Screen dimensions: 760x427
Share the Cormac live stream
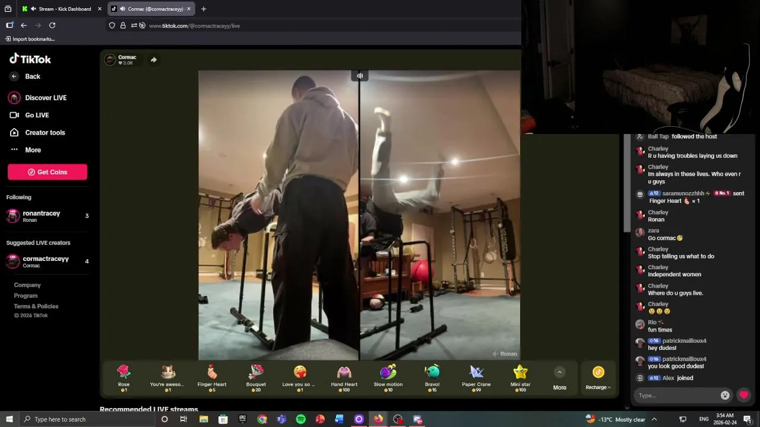pos(154,60)
